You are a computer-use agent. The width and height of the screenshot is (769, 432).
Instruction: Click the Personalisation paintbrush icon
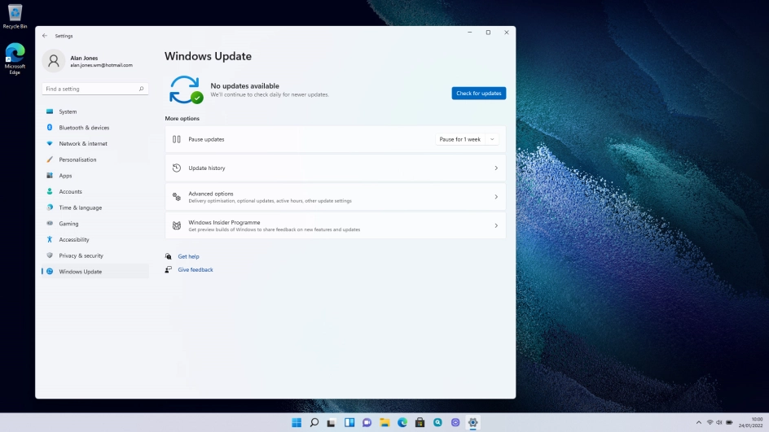pyautogui.click(x=50, y=159)
